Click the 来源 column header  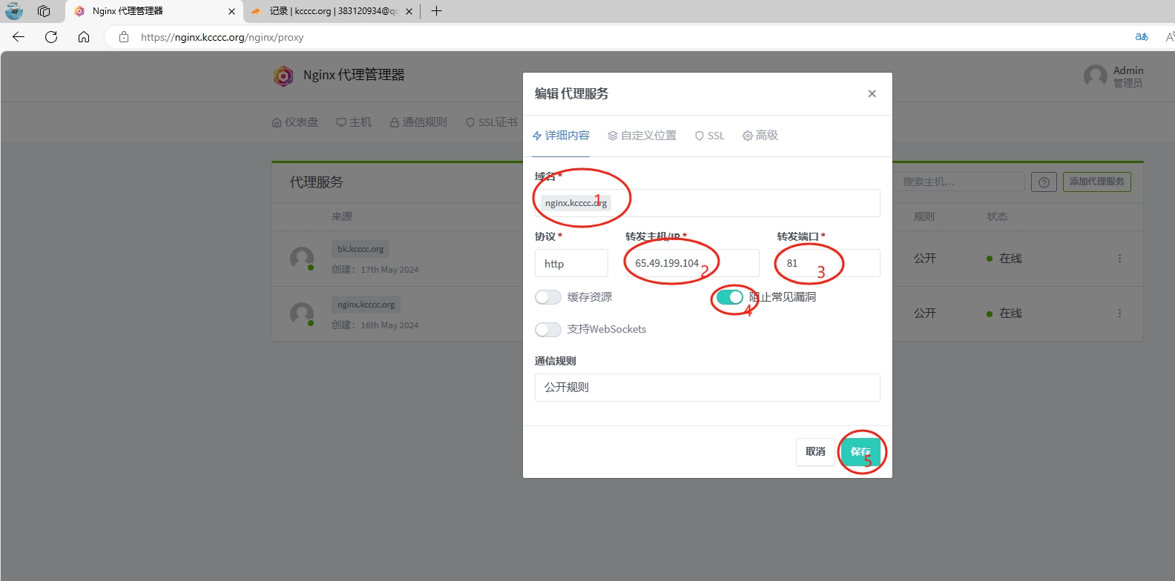tap(342, 217)
